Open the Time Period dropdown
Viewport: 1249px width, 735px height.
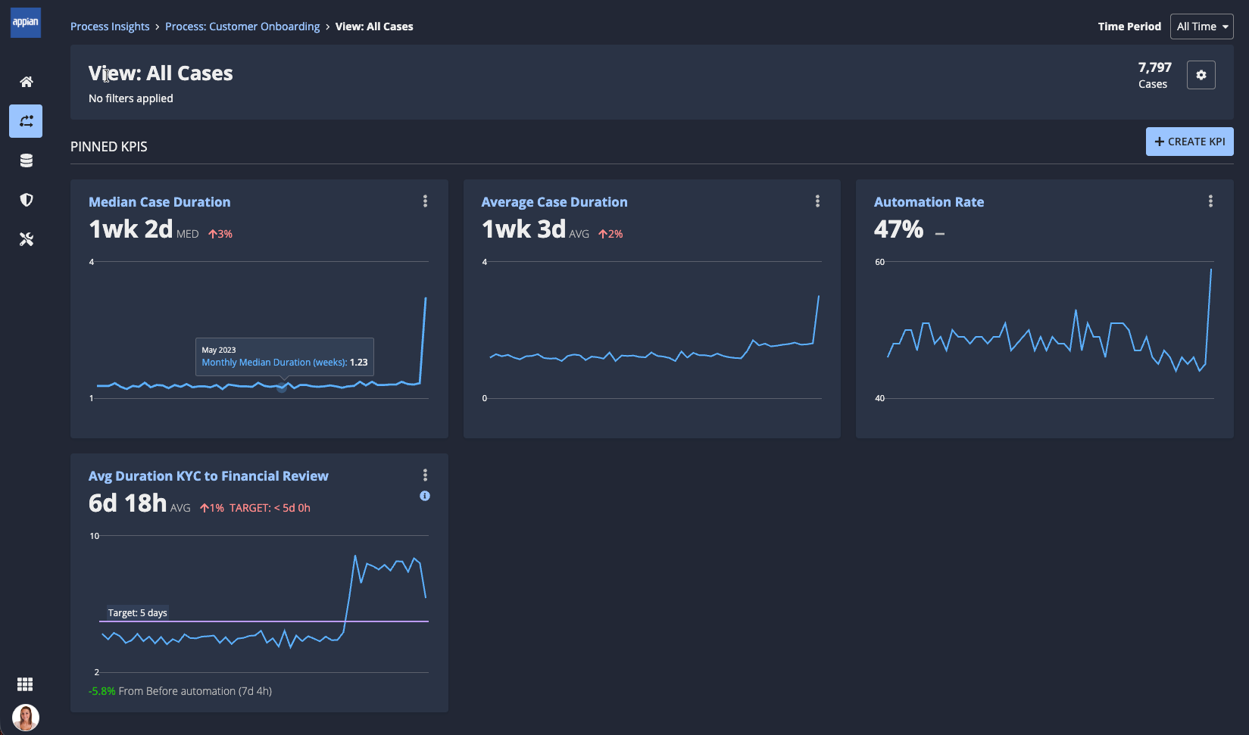[1201, 26]
